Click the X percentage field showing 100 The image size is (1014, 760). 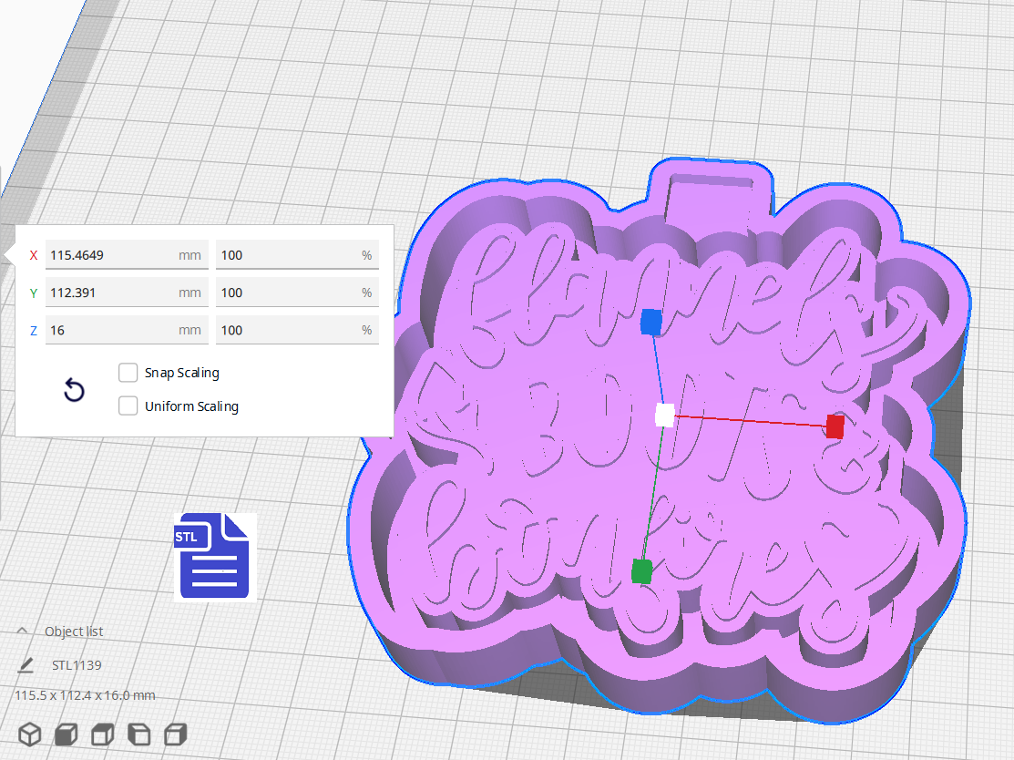(x=297, y=255)
